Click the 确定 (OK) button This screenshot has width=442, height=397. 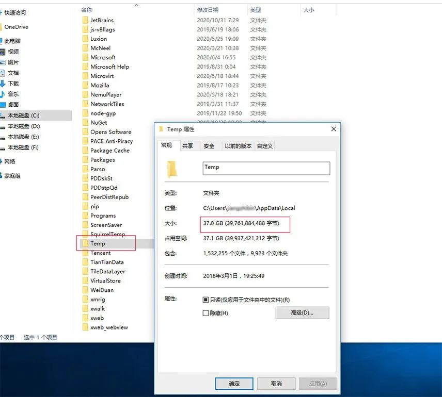click(x=234, y=384)
